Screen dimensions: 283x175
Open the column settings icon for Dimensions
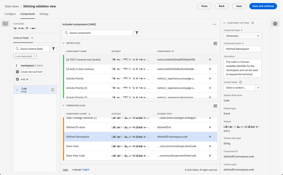(x=215, y=106)
